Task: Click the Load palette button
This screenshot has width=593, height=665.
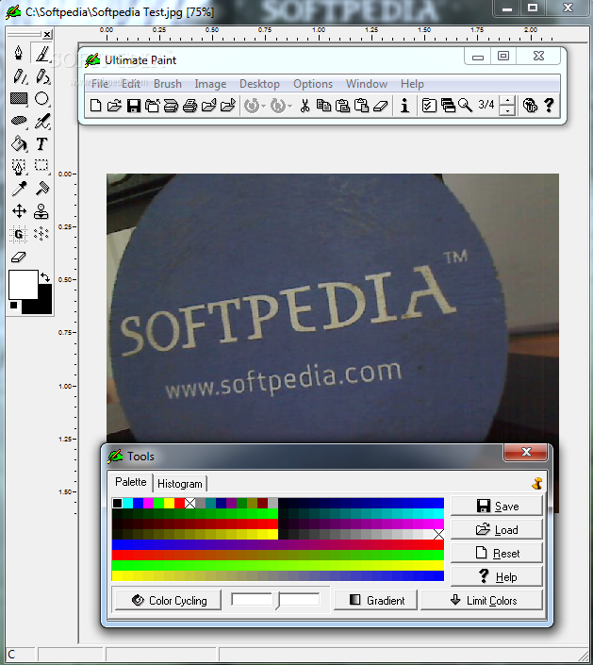Action: pos(496,530)
